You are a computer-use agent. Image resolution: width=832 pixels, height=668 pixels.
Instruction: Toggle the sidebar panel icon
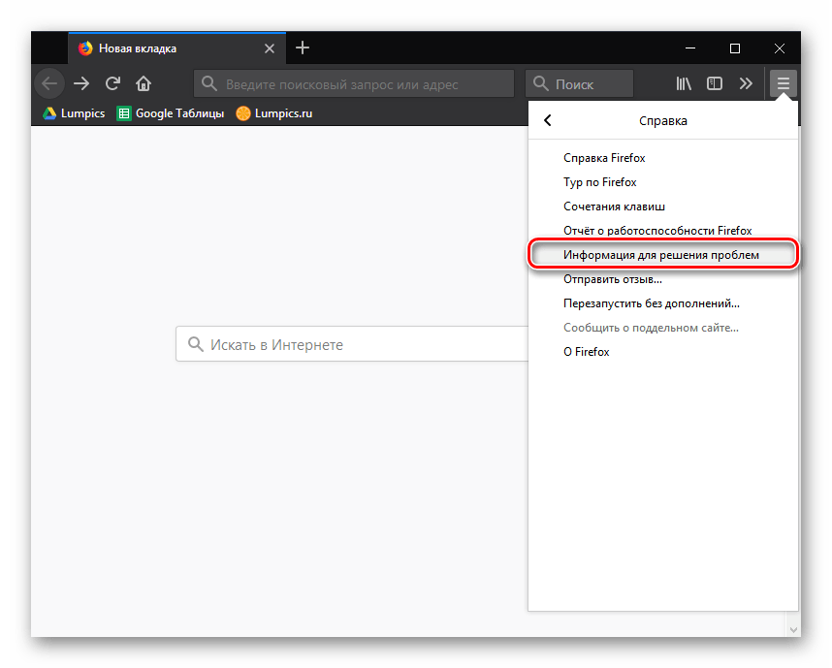[715, 83]
